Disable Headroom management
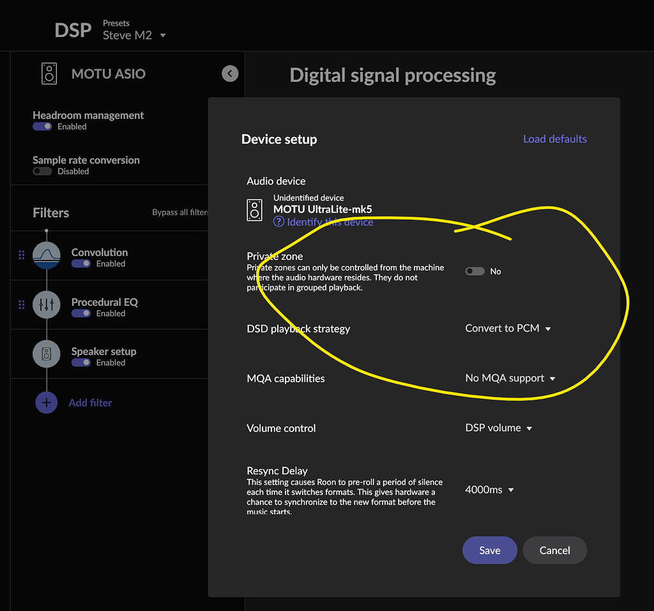The image size is (654, 611). 42,126
